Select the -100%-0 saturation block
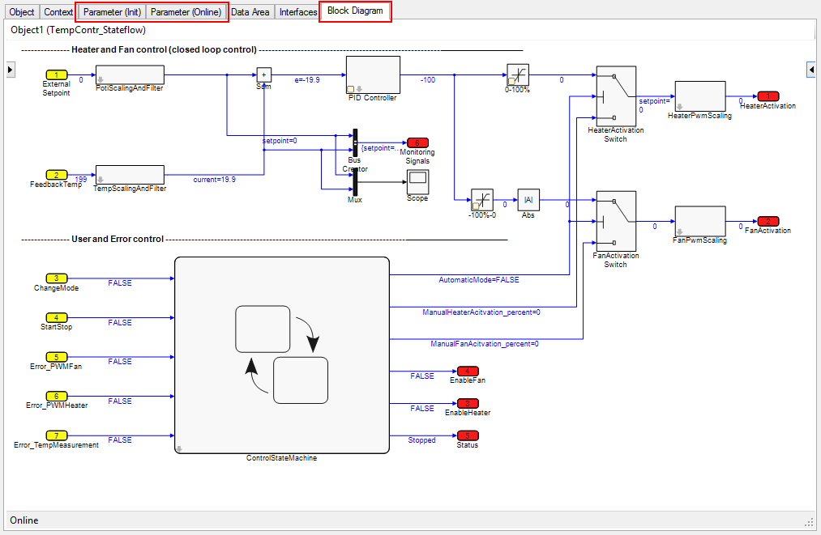Viewport: 821px width, 535px height. 482,200
